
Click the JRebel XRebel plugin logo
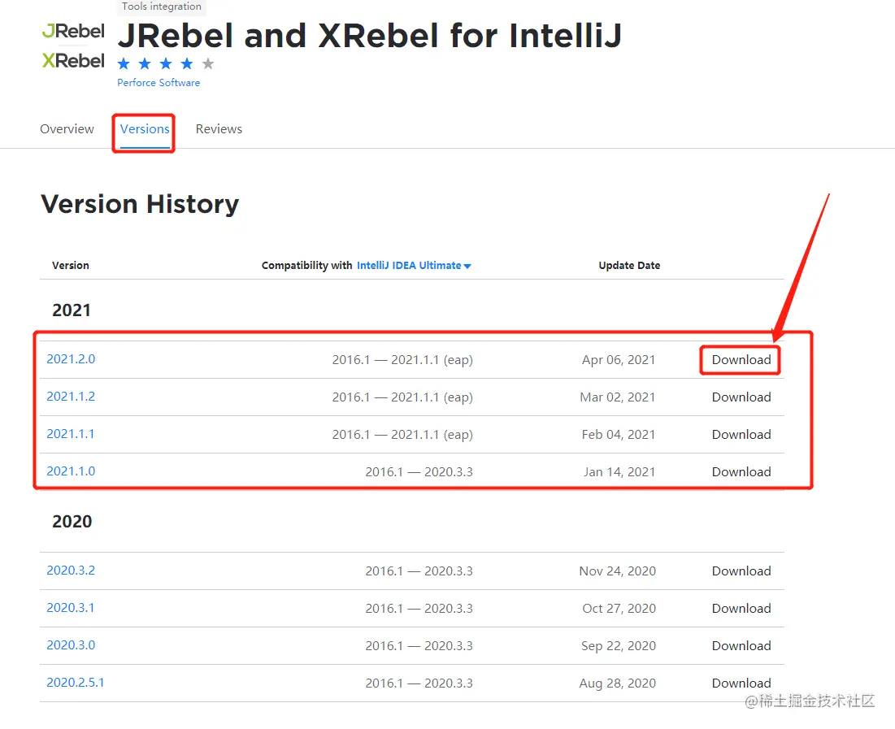[73, 46]
